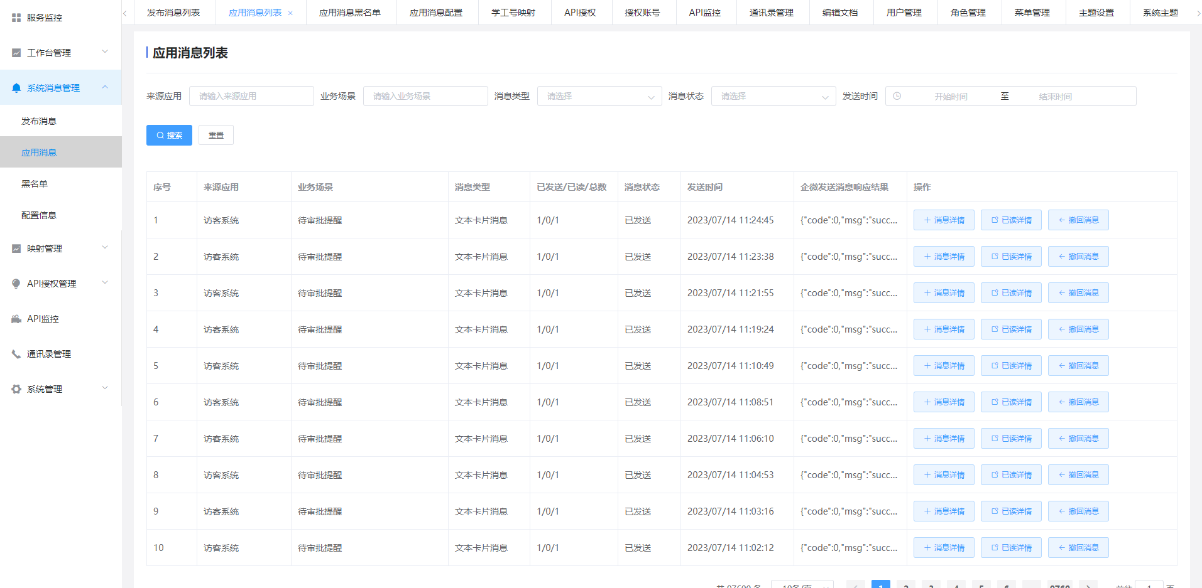This screenshot has width=1202, height=588.
Task: Click the 结束时间 date field
Action: click(1056, 97)
